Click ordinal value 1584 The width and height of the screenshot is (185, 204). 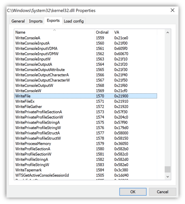(x=100, y=170)
